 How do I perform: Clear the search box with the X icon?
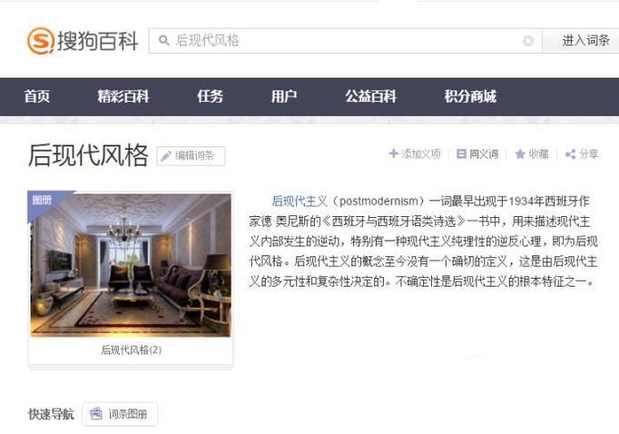[x=528, y=40]
